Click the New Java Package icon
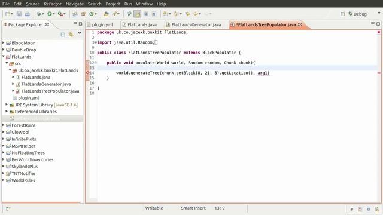 (83, 14)
